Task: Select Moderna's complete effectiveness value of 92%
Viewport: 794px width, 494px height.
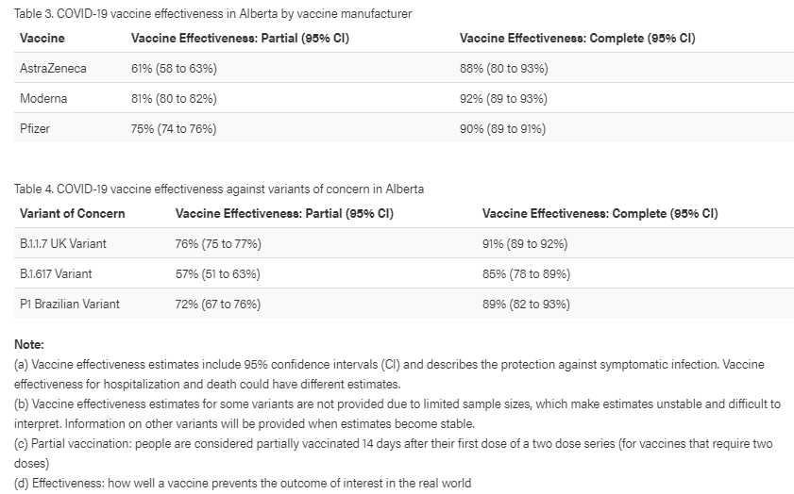Action: pyautogui.click(x=503, y=99)
